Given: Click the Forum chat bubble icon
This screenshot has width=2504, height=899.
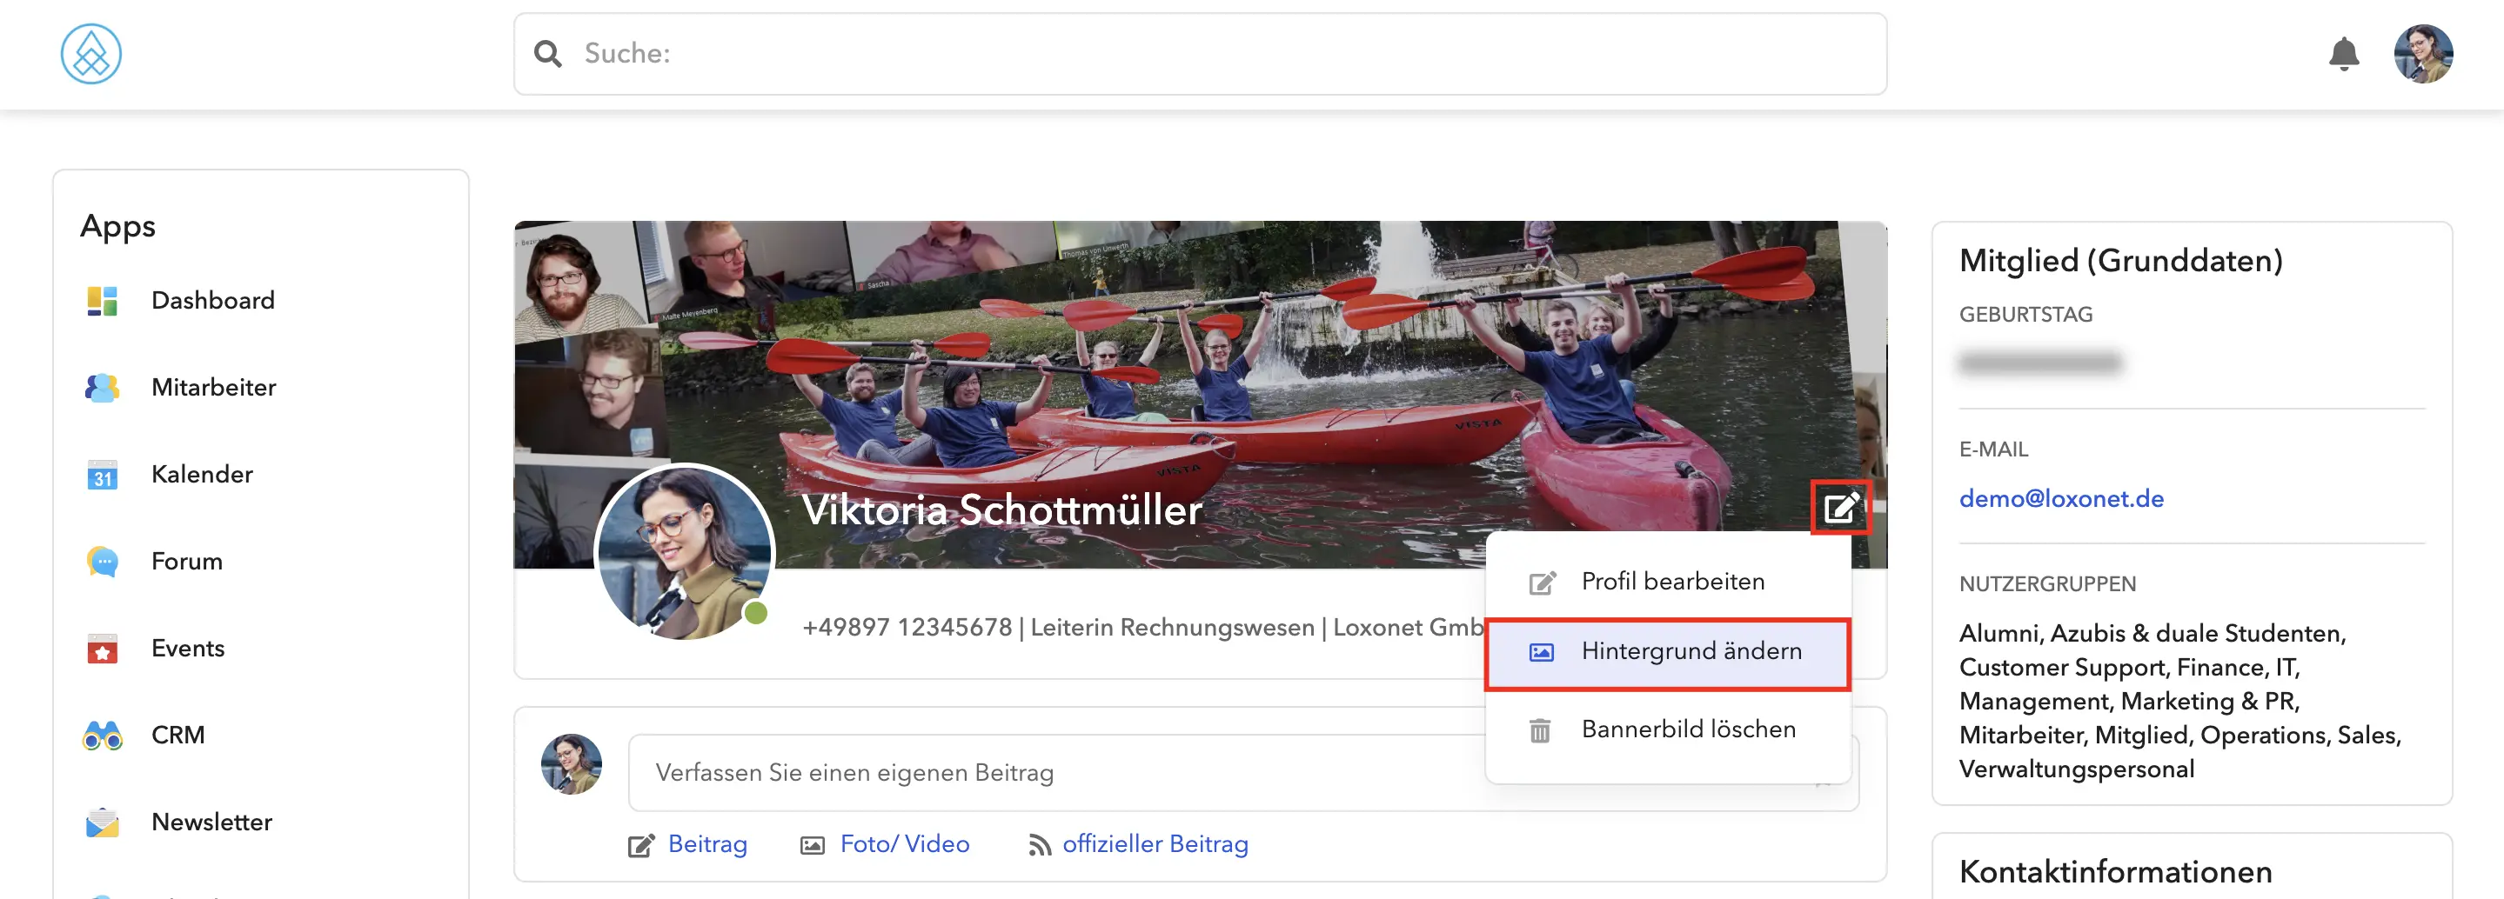Looking at the screenshot, I should click(102, 562).
